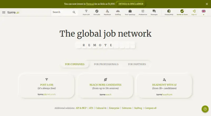
Task: Open the POST A JOB card
Action: click(x=47, y=86)
